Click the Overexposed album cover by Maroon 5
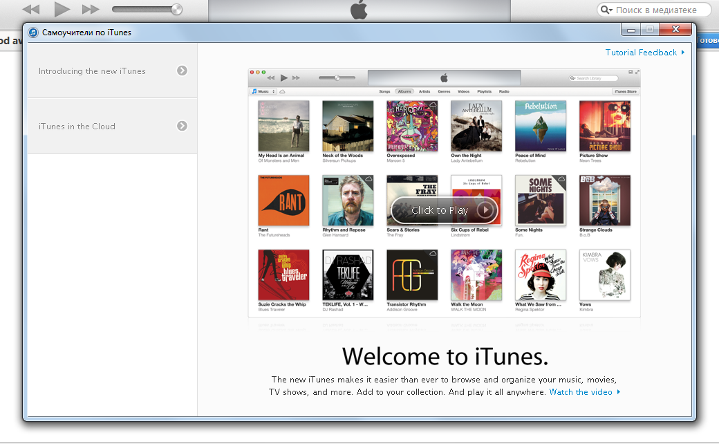Viewport: 719px width, 444px height. (x=412, y=126)
